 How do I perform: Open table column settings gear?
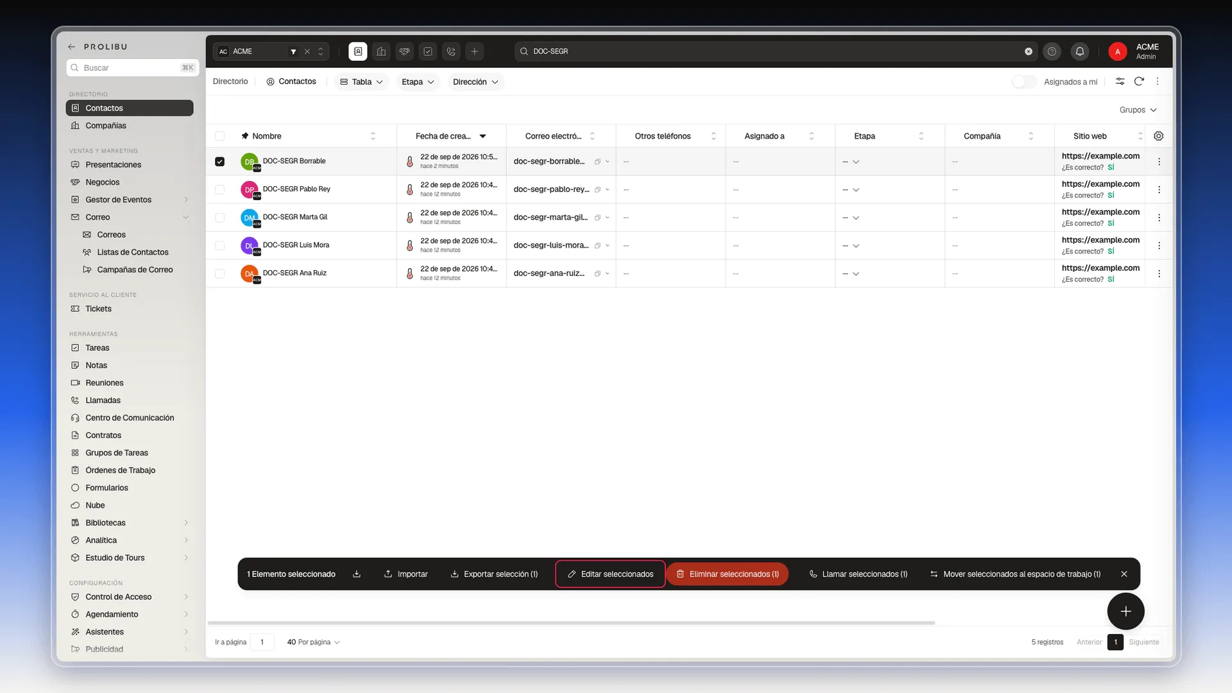[x=1158, y=136]
